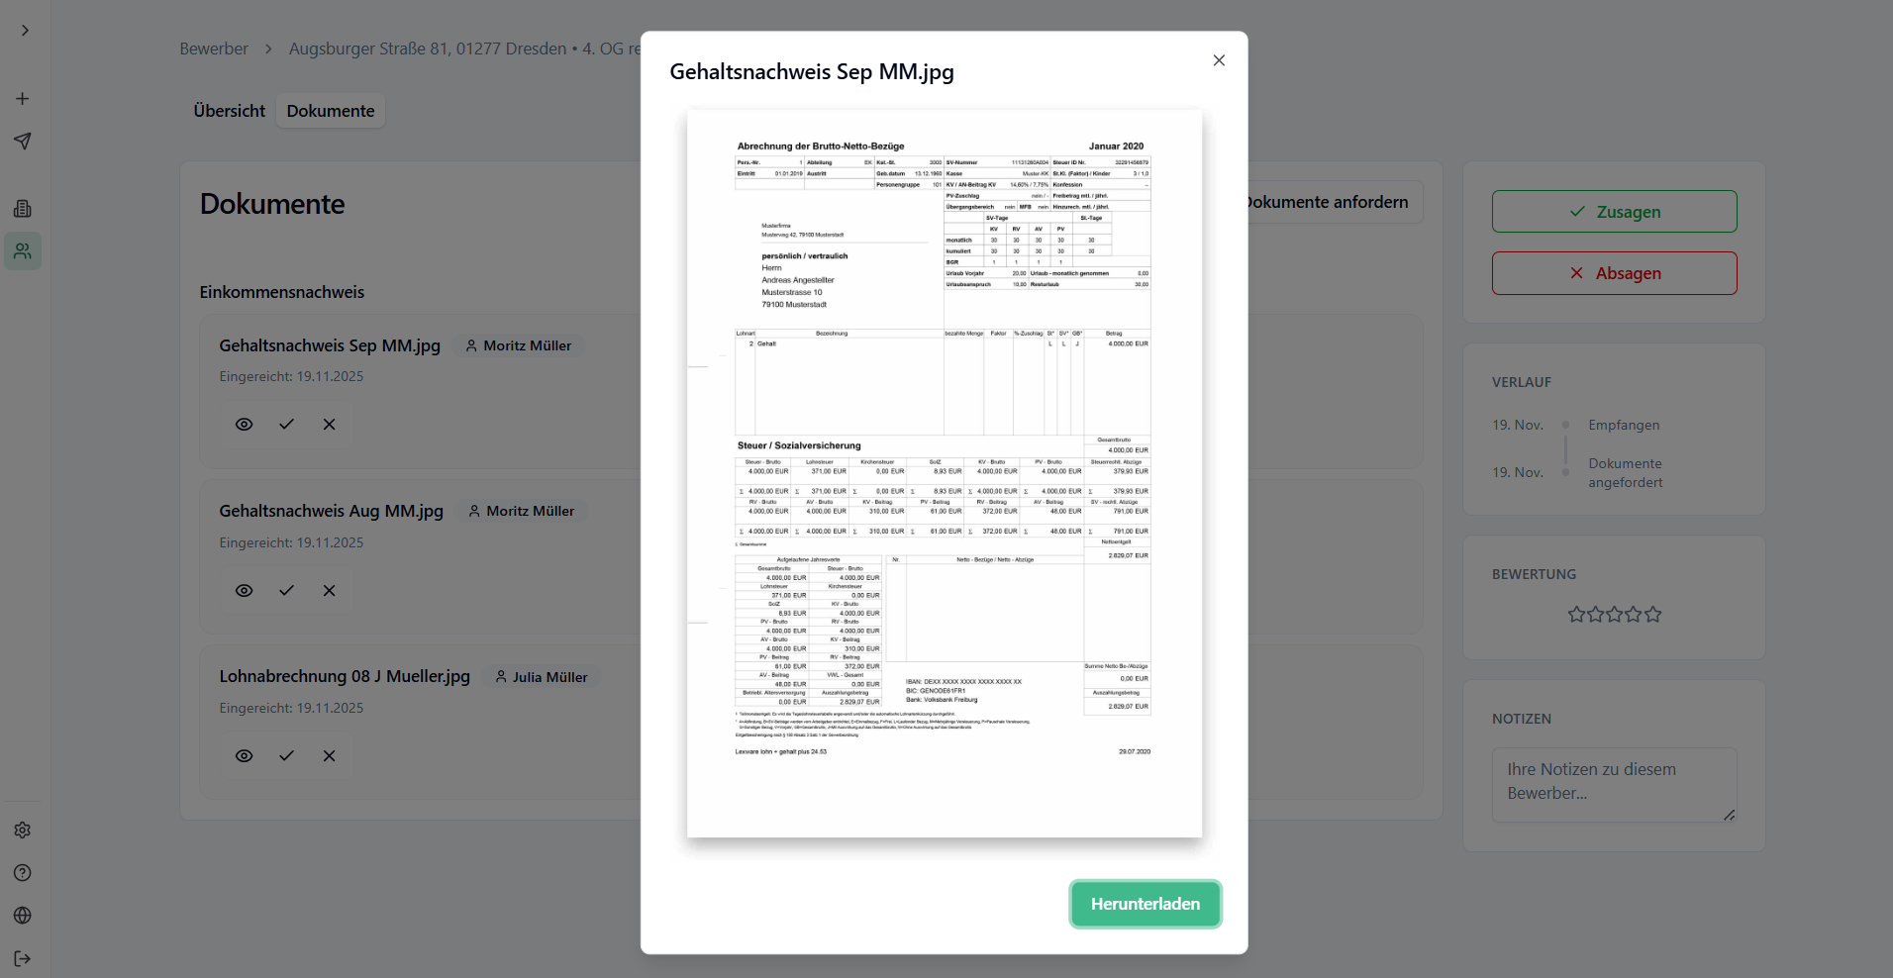
Task: Click the green Zusagen button
Action: 1615,212
